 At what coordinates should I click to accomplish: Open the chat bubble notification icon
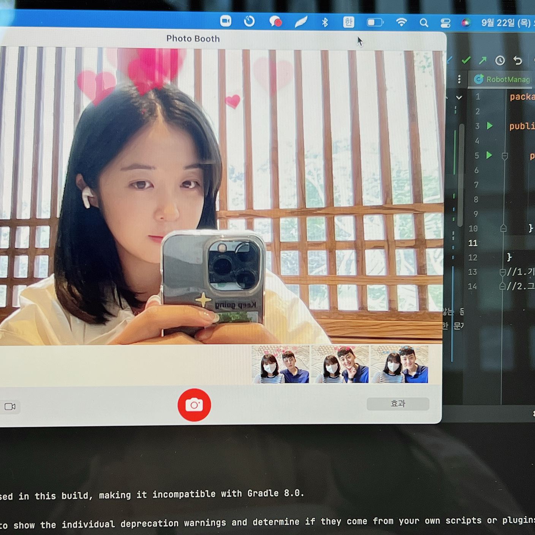[275, 22]
